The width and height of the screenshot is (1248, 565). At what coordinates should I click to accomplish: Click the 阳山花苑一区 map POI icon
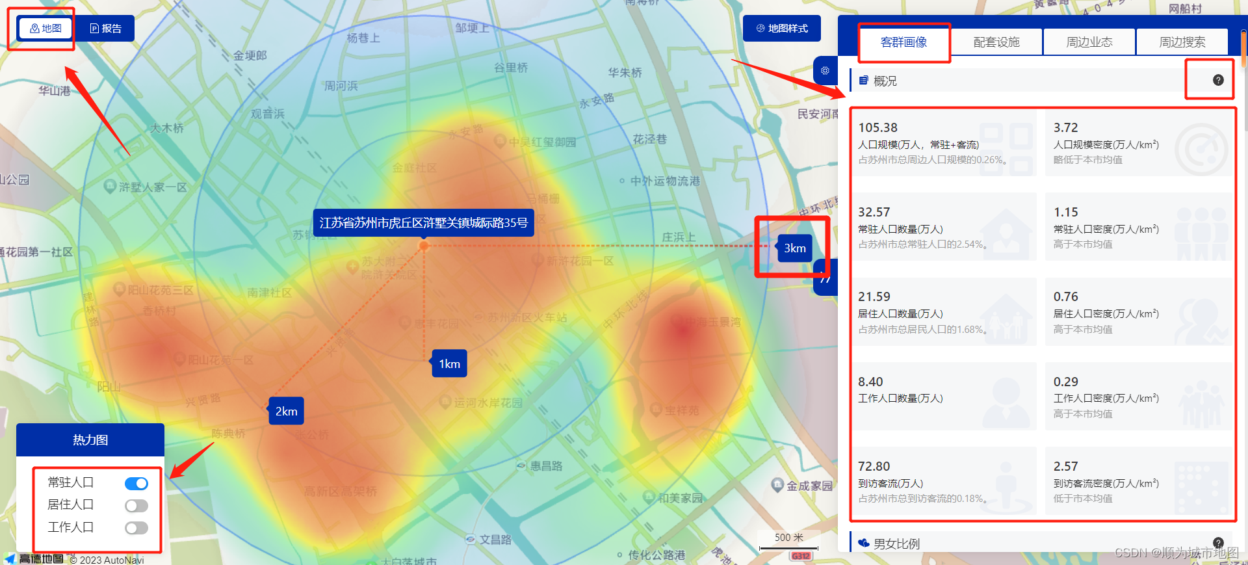(179, 359)
